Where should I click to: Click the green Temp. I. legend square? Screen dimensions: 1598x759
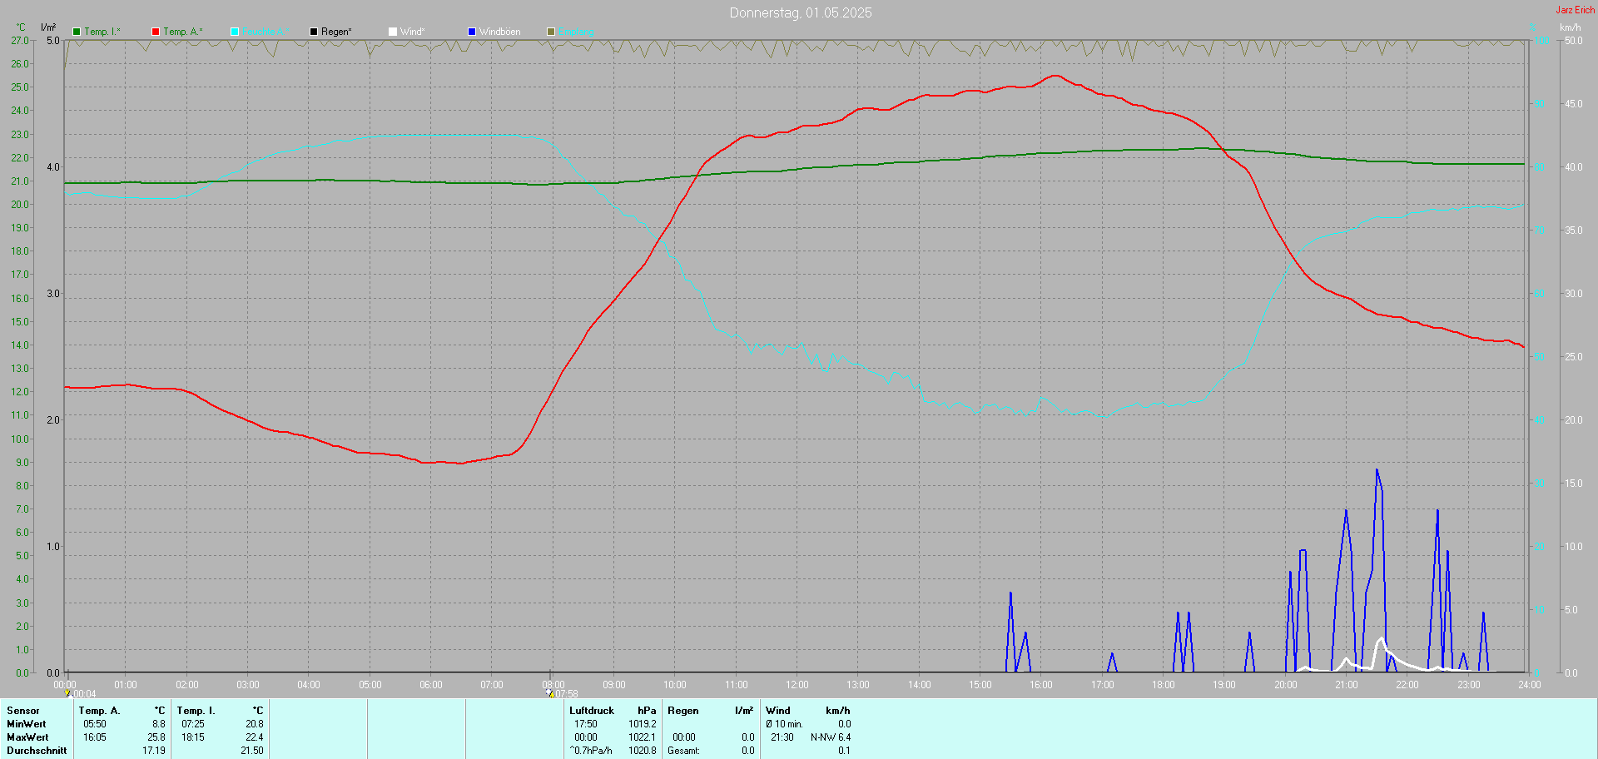(77, 32)
